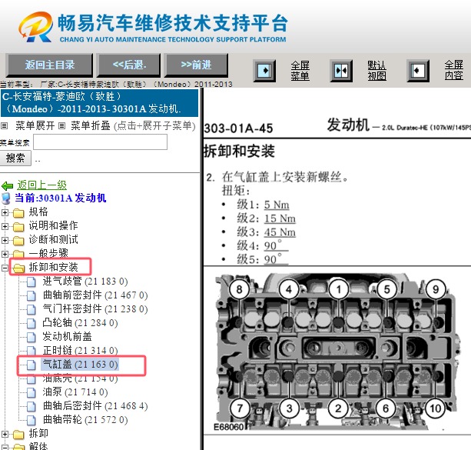The height and width of the screenshot is (450, 471).
Task: Expand the 说明和操作 folder node
Action: point(5,226)
